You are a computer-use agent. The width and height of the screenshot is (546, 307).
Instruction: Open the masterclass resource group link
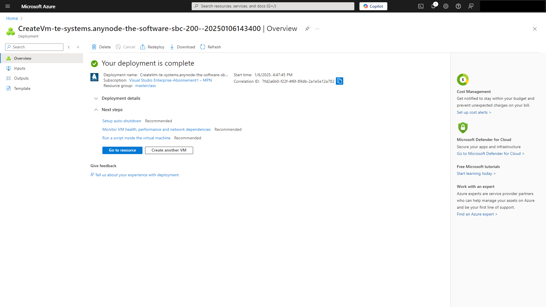[x=145, y=86]
